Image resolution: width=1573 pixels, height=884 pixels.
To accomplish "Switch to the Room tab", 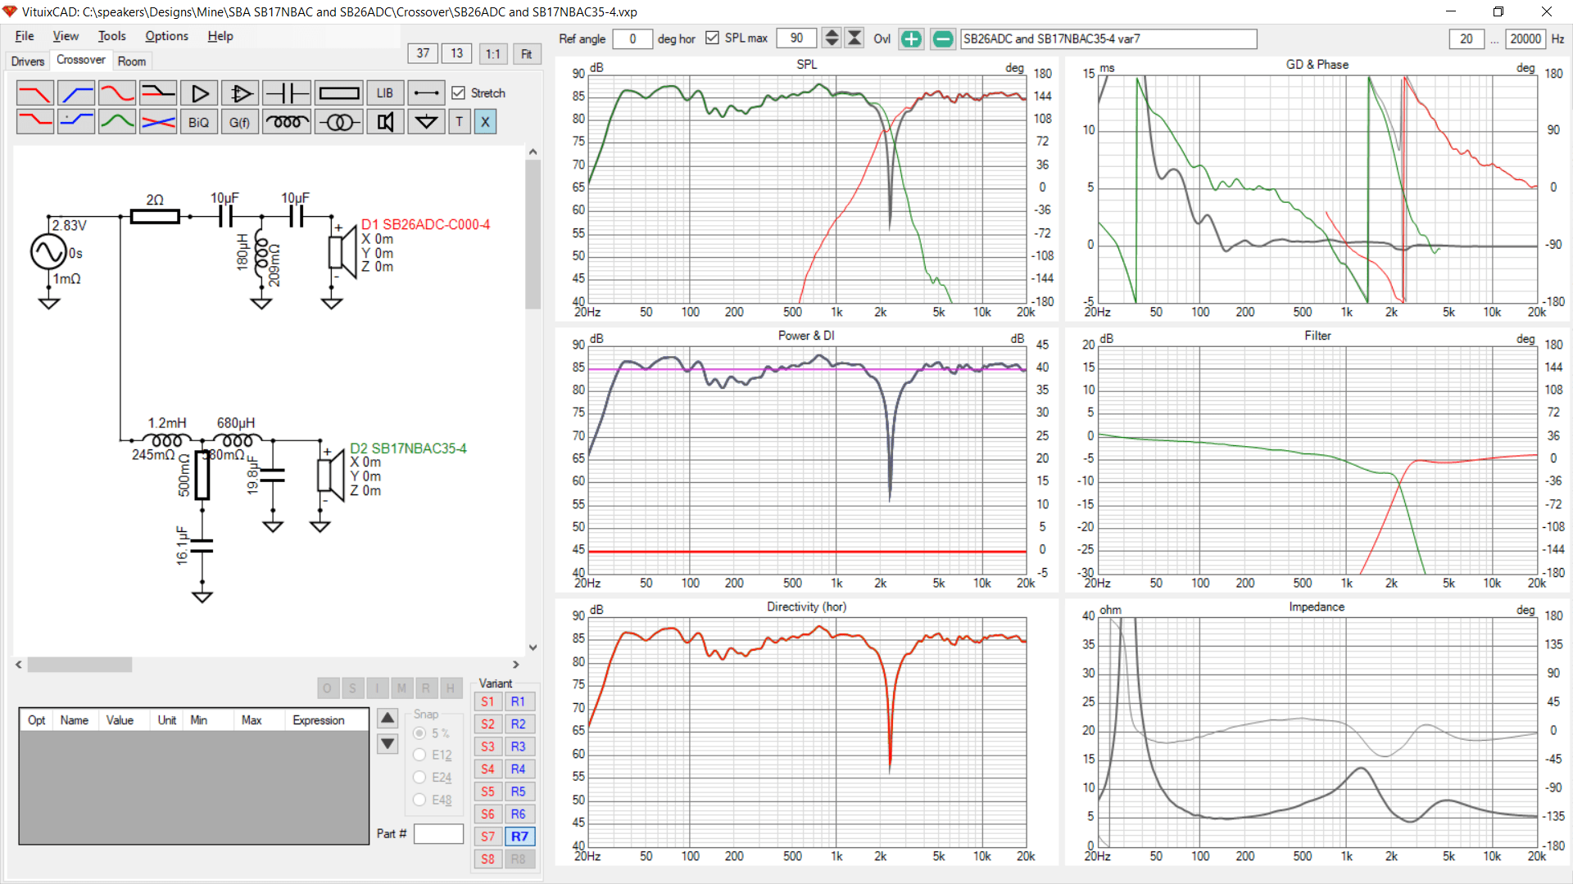I will (x=132, y=61).
